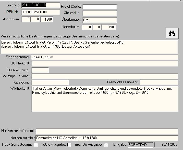Check the nächste Ausgabe checkbox
Screen dimensions: 183x150
[x=106, y=145]
